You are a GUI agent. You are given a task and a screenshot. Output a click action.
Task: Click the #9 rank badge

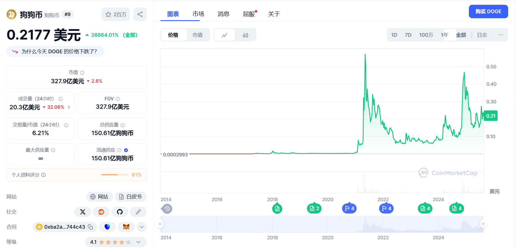67,14
